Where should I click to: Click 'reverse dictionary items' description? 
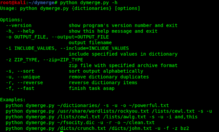click(103, 83)
